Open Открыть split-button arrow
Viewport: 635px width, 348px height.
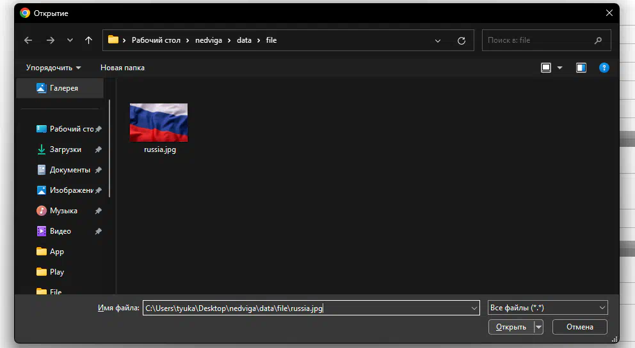(538, 327)
